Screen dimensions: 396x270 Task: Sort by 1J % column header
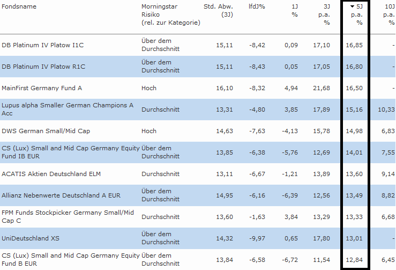point(294,6)
